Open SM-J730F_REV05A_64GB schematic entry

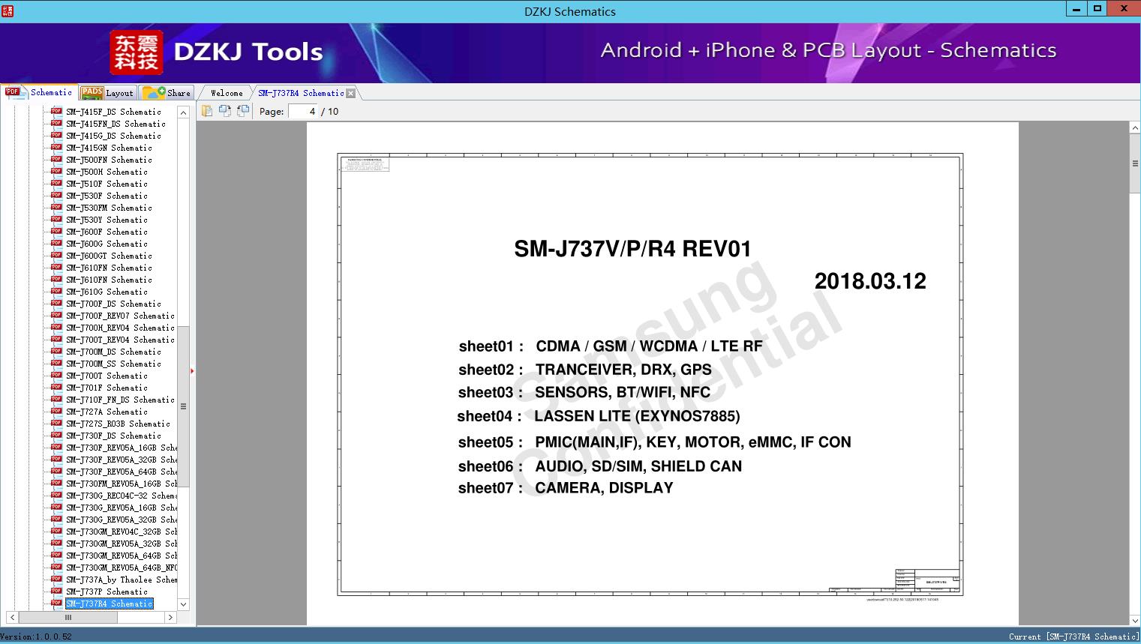[x=122, y=472]
